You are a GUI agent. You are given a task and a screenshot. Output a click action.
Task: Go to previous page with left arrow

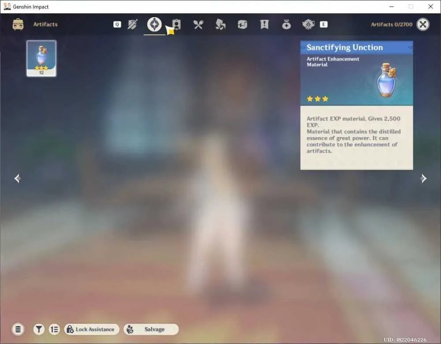[x=17, y=178]
